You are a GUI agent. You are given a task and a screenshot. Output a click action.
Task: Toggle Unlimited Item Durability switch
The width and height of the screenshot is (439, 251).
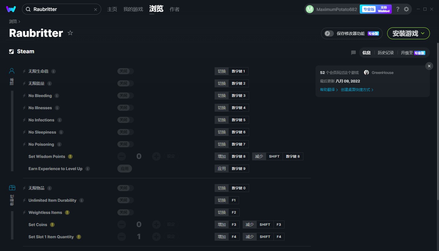coord(125,200)
